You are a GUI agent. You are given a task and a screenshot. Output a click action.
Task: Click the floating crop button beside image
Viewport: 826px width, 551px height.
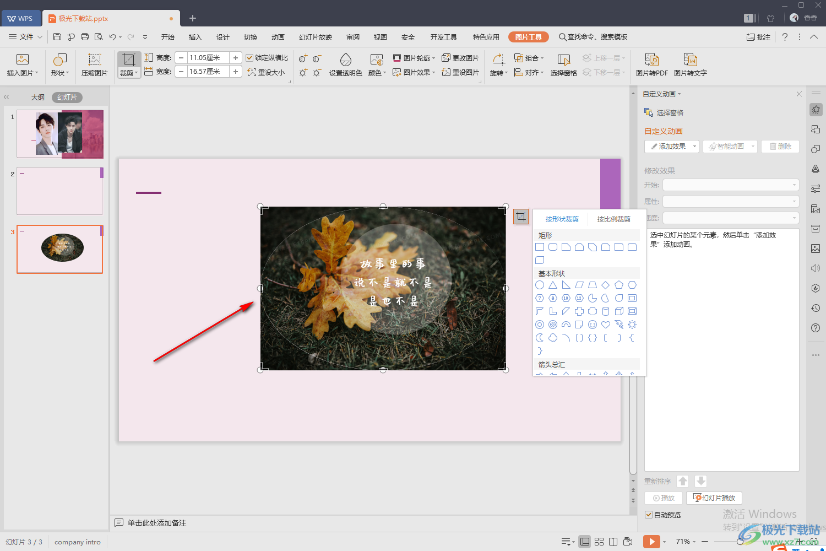pos(520,217)
